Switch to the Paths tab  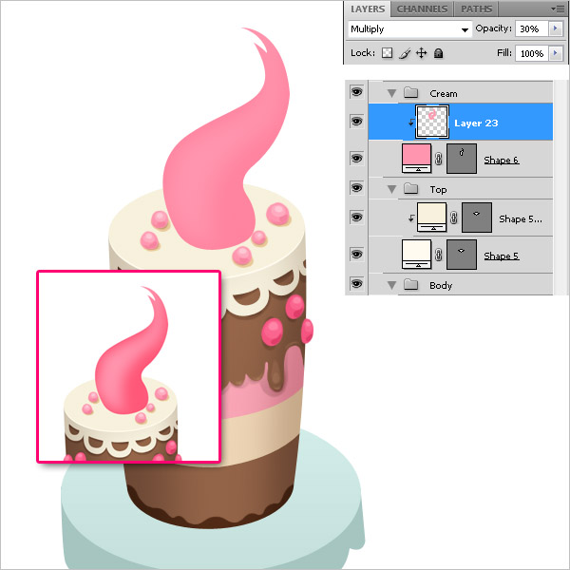pyautogui.click(x=476, y=9)
